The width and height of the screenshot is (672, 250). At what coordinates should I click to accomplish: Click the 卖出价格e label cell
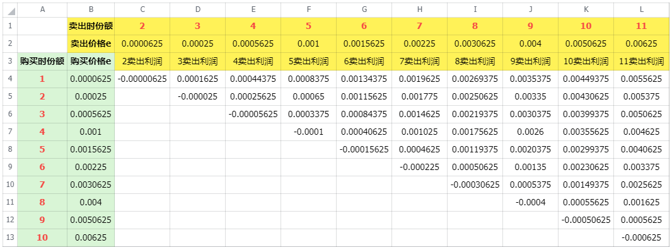91,43
